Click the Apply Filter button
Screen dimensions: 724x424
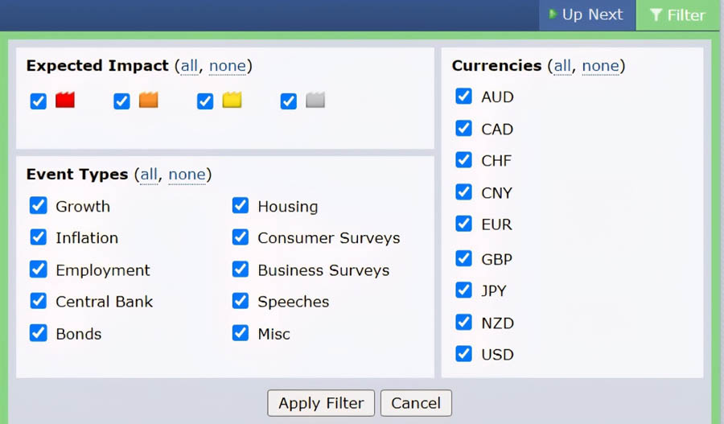coord(321,403)
